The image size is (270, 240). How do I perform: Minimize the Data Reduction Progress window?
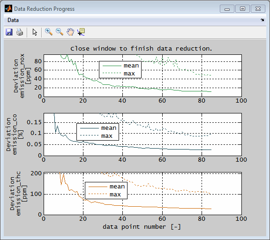[227, 8]
